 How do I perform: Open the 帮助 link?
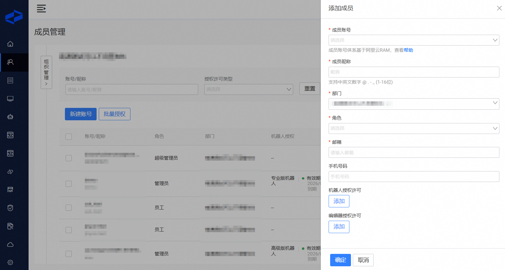(x=408, y=50)
